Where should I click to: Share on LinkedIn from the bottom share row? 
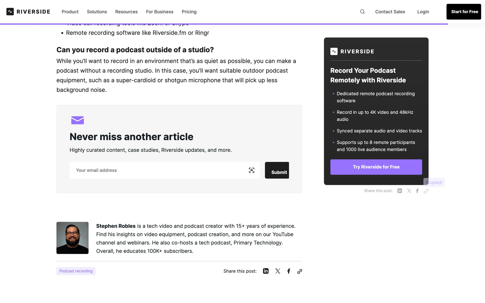coord(266,271)
